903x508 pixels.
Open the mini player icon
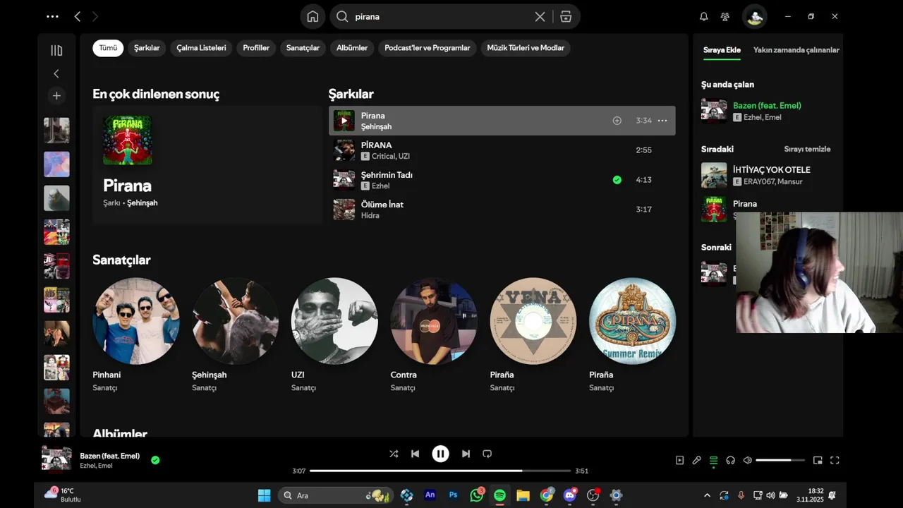point(818,460)
